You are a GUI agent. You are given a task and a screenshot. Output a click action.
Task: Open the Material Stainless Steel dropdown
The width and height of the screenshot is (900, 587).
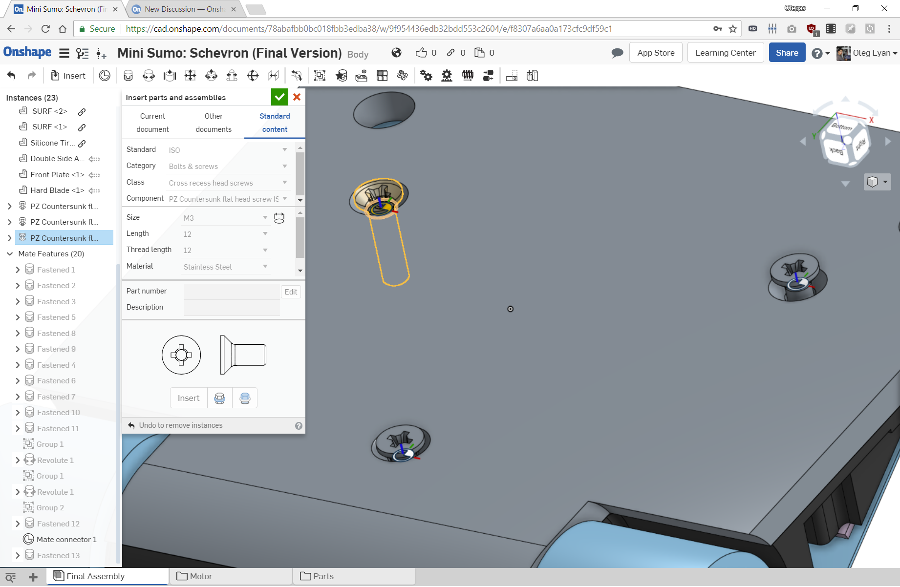225,267
